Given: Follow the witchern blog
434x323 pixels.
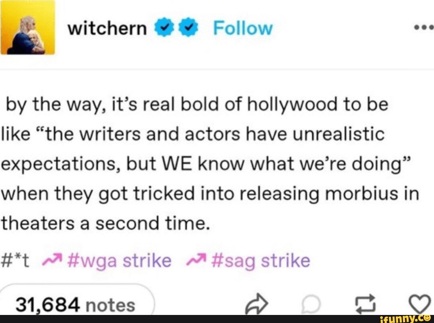Looking at the screenshot, I should pos(243,28).
